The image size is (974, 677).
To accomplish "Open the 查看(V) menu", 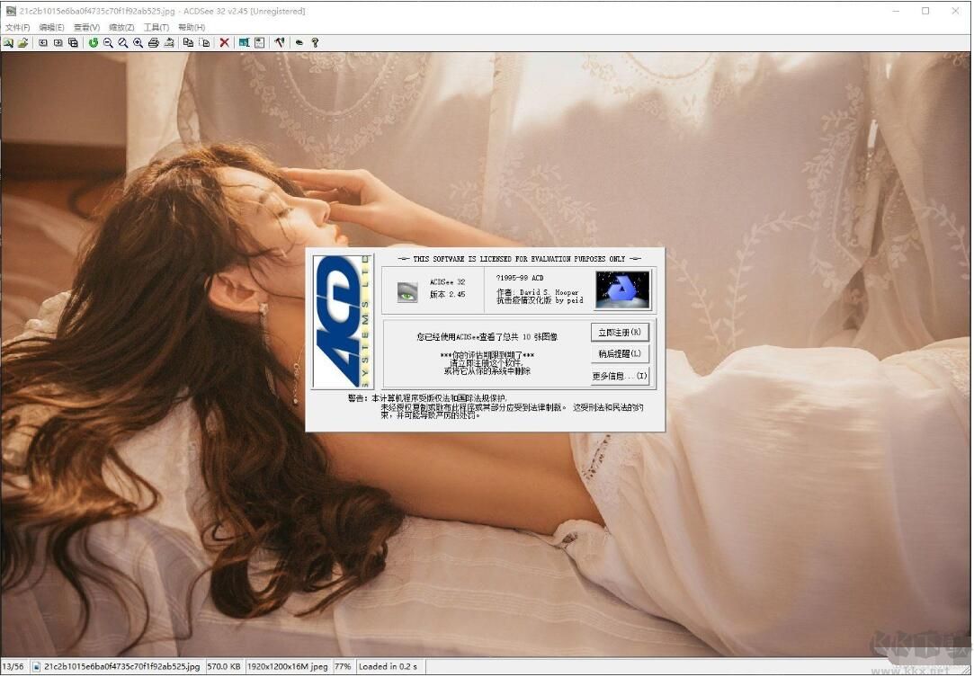I will 86,27.
